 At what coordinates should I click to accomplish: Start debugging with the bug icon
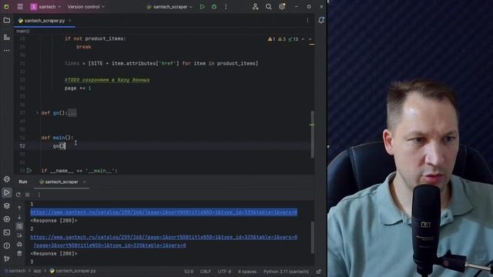214,7
